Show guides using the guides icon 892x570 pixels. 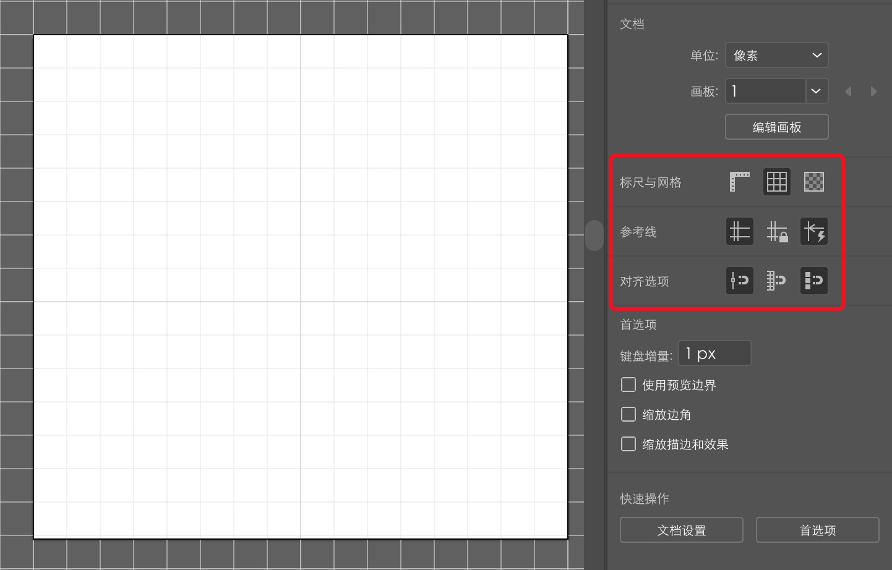click(739, 231)
